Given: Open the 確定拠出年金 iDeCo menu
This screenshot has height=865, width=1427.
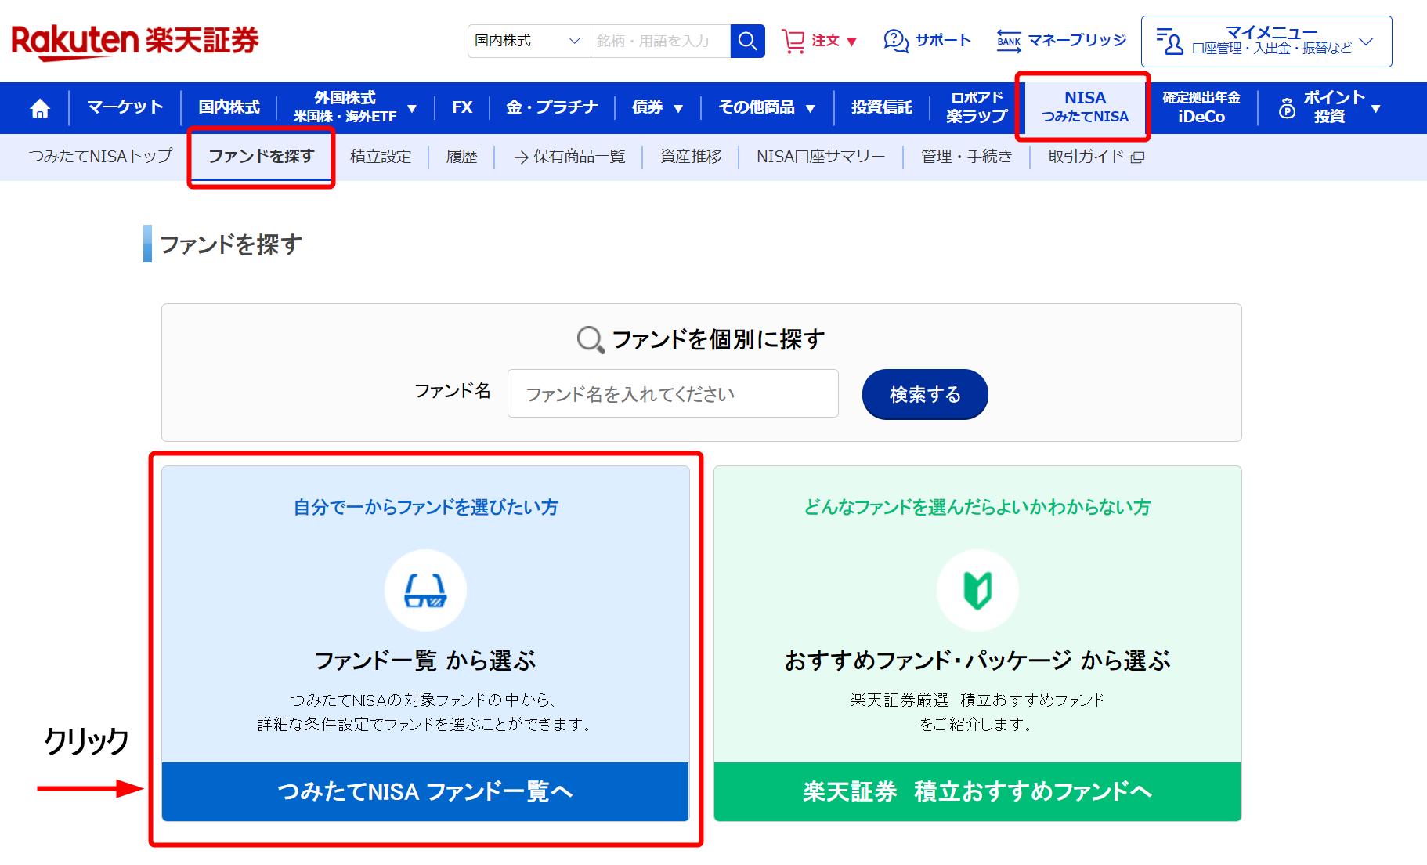Looking at the screenshot, I should (x=1201, y=107).
